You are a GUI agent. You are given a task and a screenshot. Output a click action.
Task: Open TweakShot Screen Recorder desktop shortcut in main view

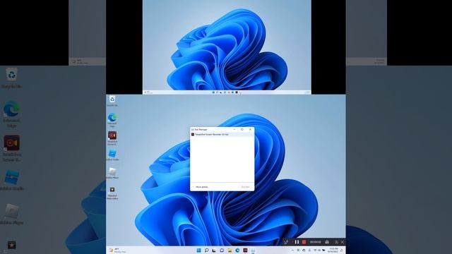coord(112,138)
